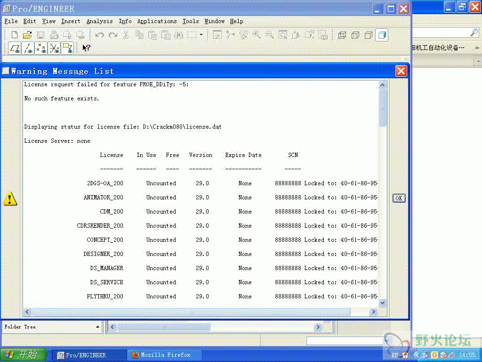Click browser pane scroll left arrow
Image resolution: width=482 pixels, height=362 pixels.
click(112, 327)
